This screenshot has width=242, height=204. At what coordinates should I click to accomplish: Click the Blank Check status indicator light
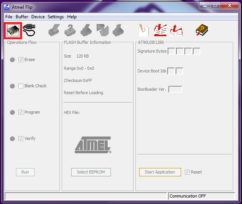coord(12,86)
